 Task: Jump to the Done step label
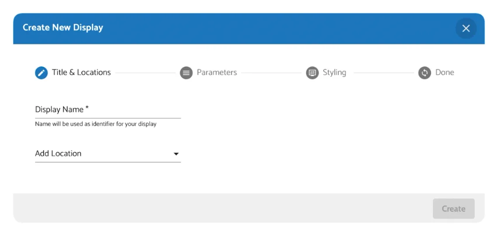(x=445, y=72)
